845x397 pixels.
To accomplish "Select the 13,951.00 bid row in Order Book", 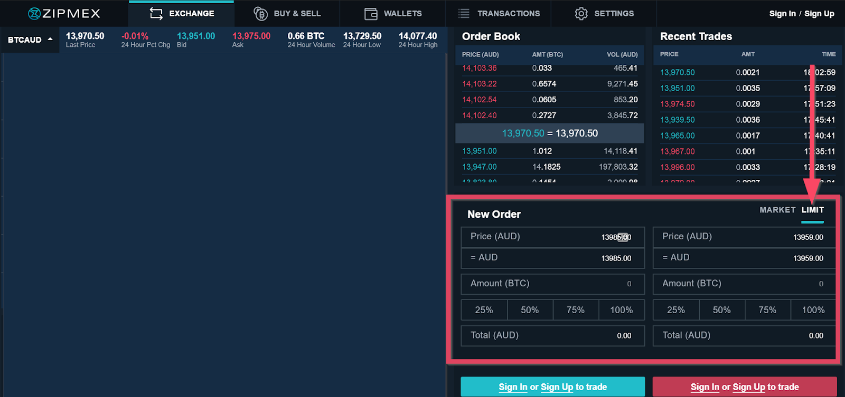I will [x=549, y=151].
